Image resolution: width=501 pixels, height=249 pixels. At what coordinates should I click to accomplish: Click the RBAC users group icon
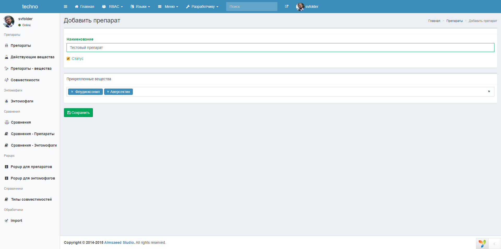[104, 7]
